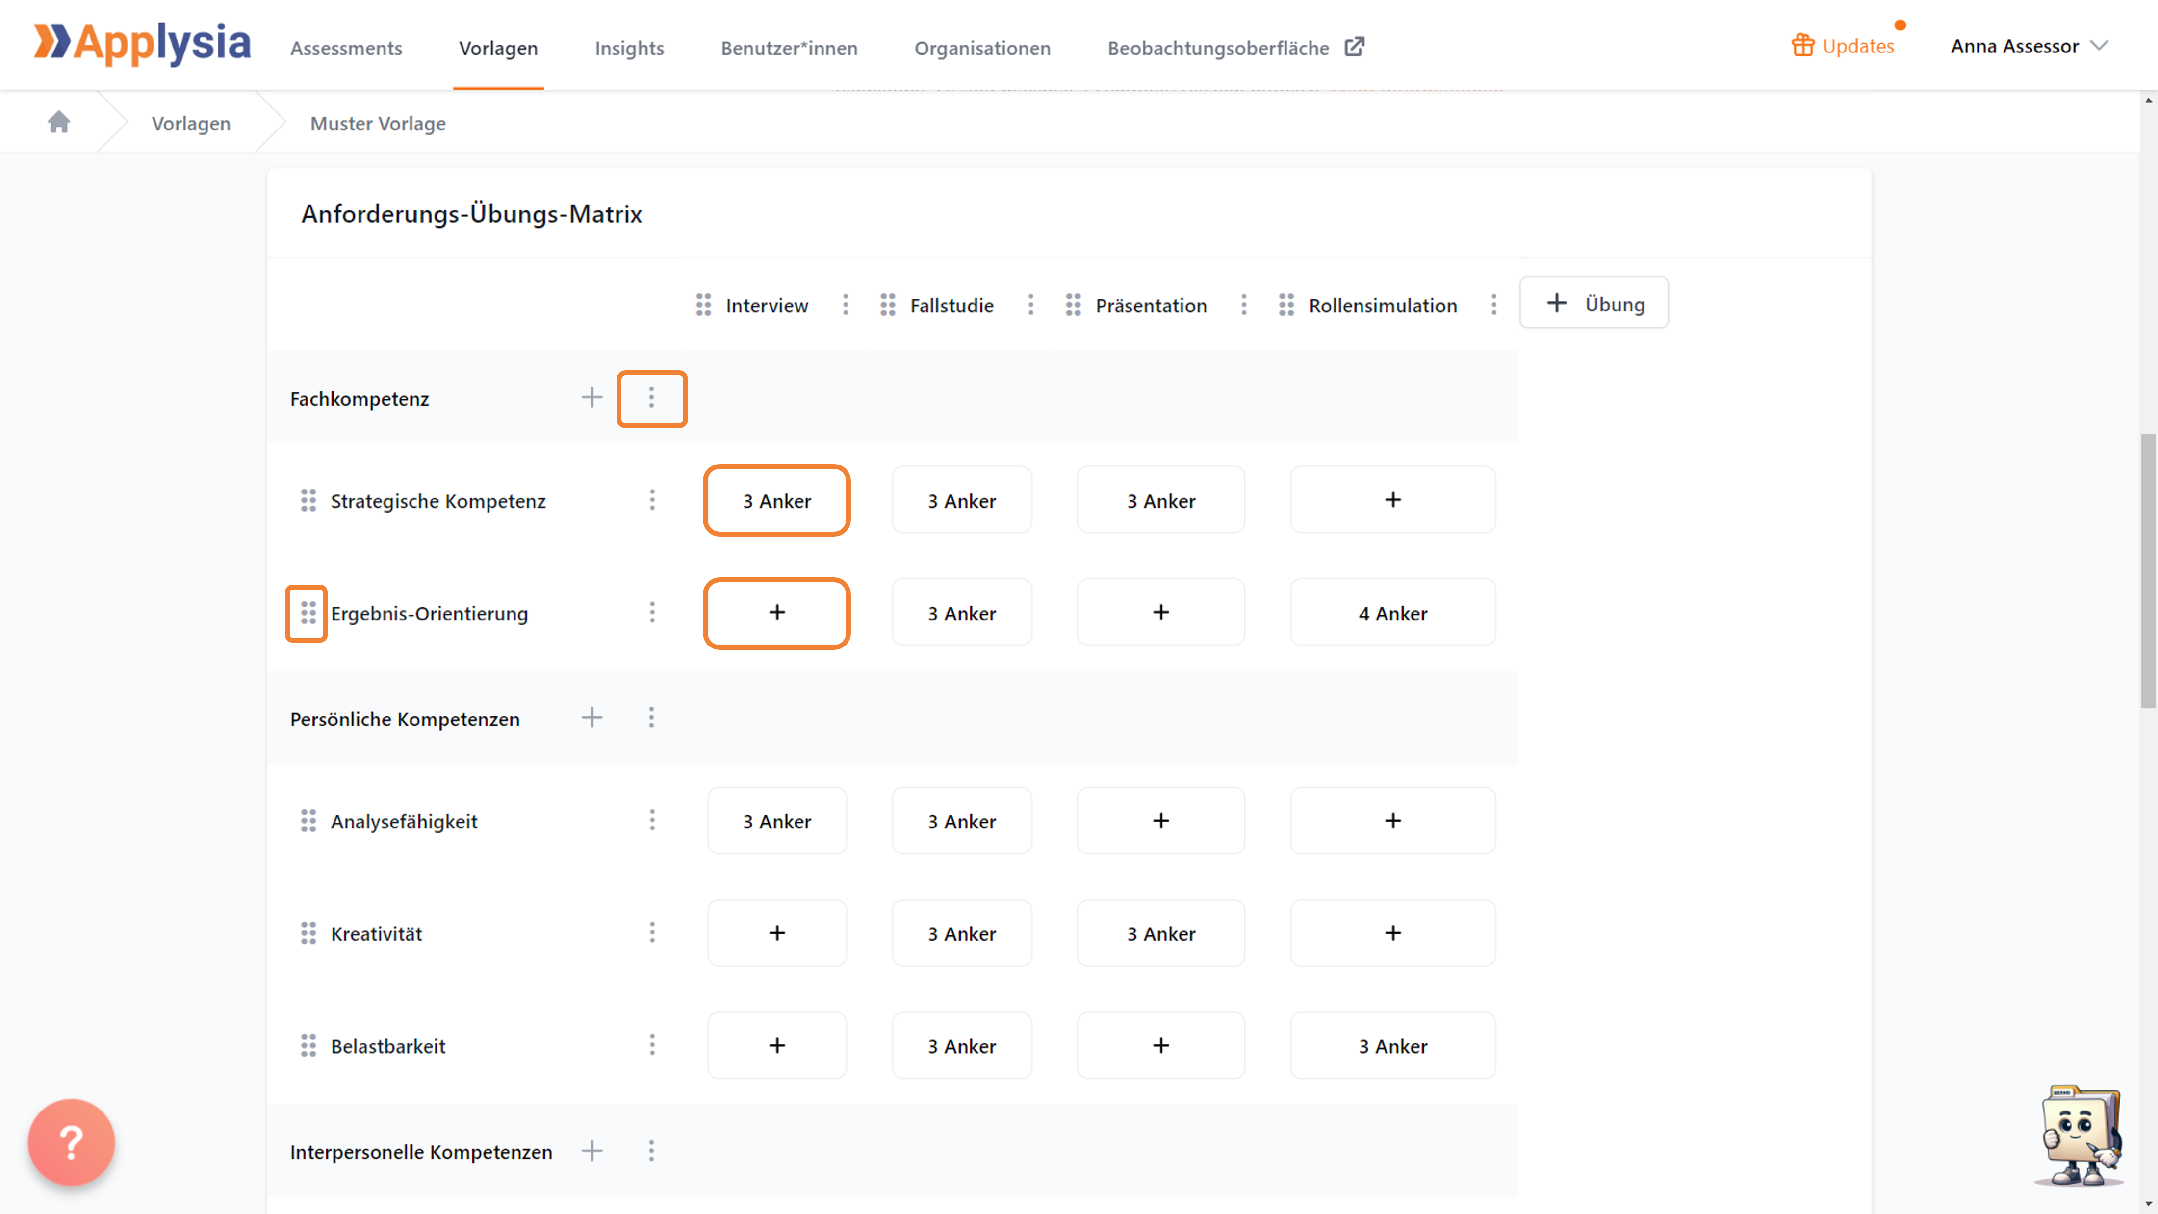The width and height of the screenshot is (2158, 1214).
Task: Add anchors for Ergebnis-Orientierung Interview
Action: tap(777, 613)
